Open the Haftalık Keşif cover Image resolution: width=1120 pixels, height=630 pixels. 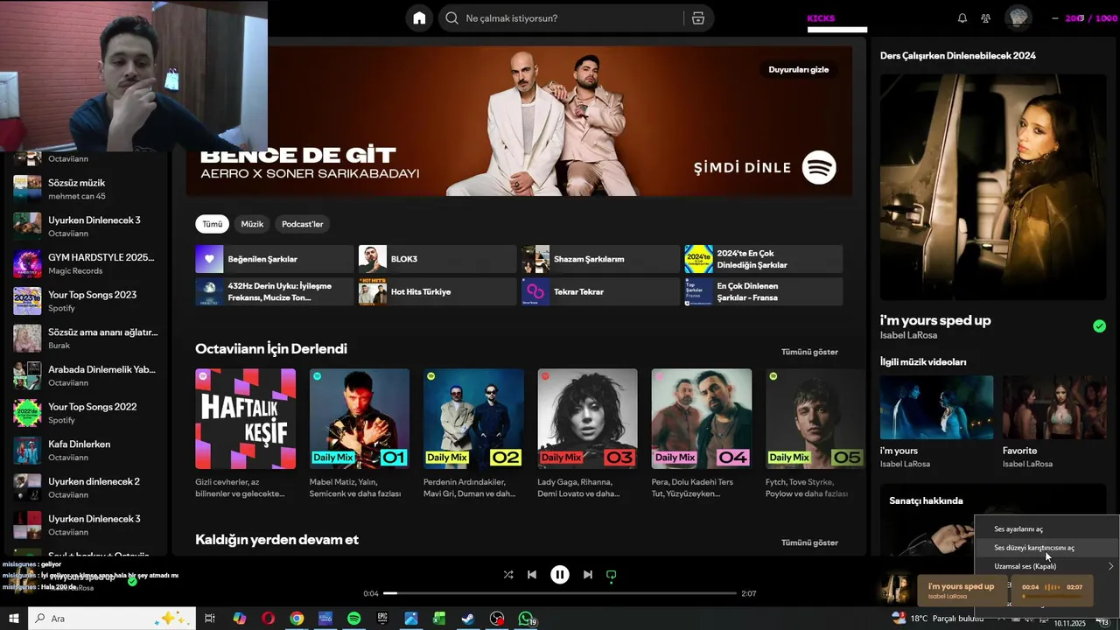point(245,419)
